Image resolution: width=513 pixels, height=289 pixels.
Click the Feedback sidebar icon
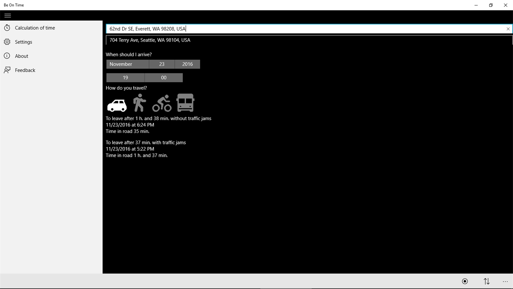[7, 70]
